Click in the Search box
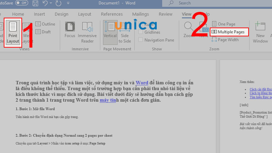Screen dimensions: 272x153 (217, 3)
